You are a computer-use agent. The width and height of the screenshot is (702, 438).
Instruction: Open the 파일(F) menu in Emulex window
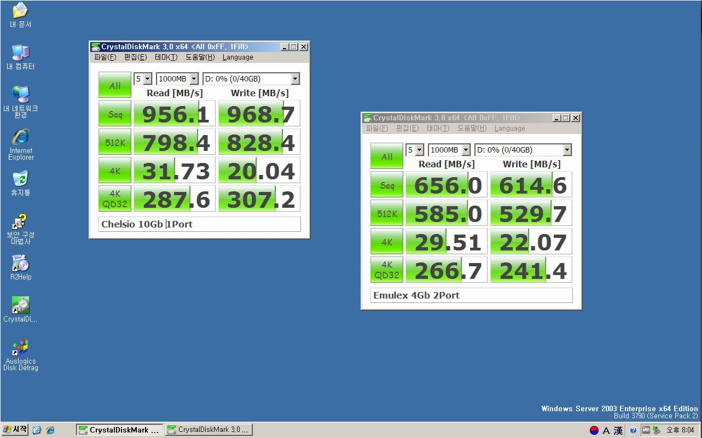[377, 128]
